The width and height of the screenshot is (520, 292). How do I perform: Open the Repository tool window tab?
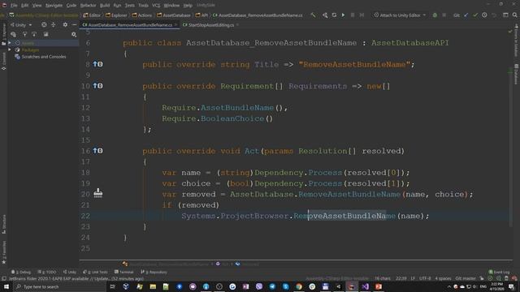(154, 273)
